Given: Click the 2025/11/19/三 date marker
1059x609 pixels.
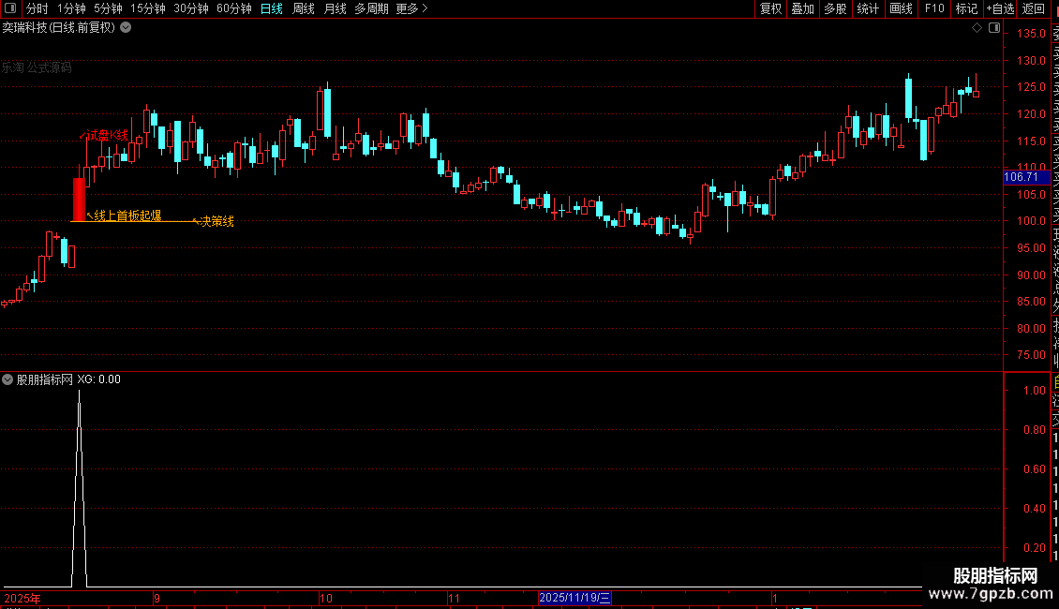Looking at the screenshot, I should [574, 598].
